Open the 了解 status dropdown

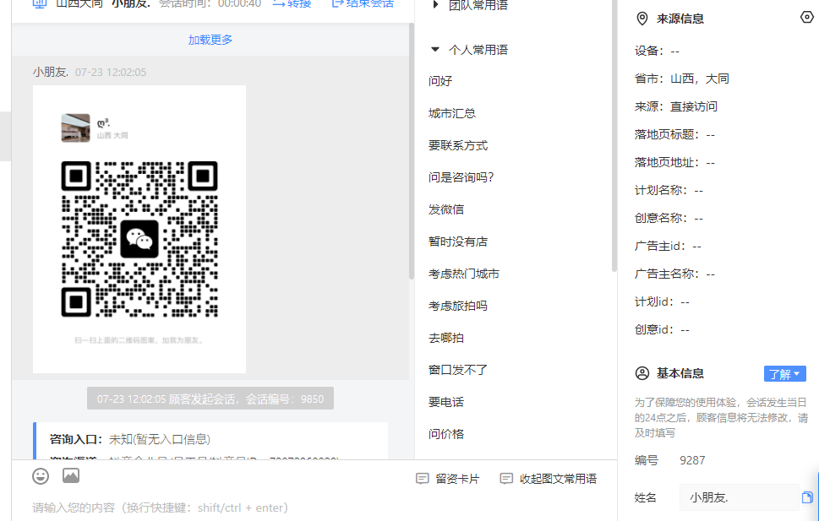(784, 374)
